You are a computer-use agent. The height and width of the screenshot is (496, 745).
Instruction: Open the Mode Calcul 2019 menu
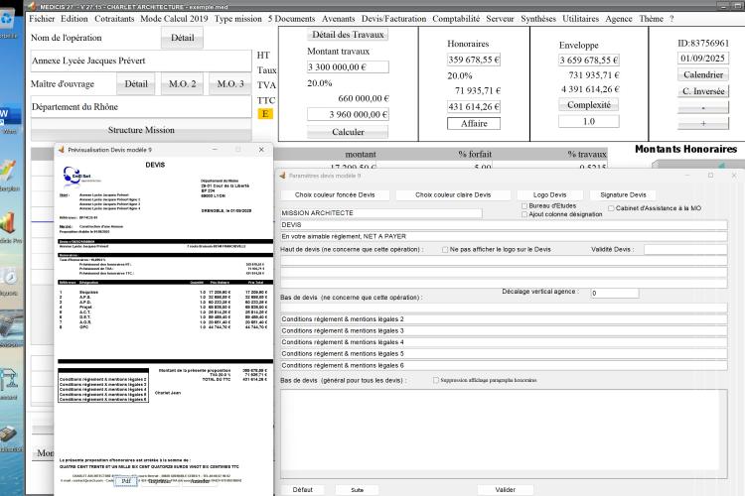174,19
